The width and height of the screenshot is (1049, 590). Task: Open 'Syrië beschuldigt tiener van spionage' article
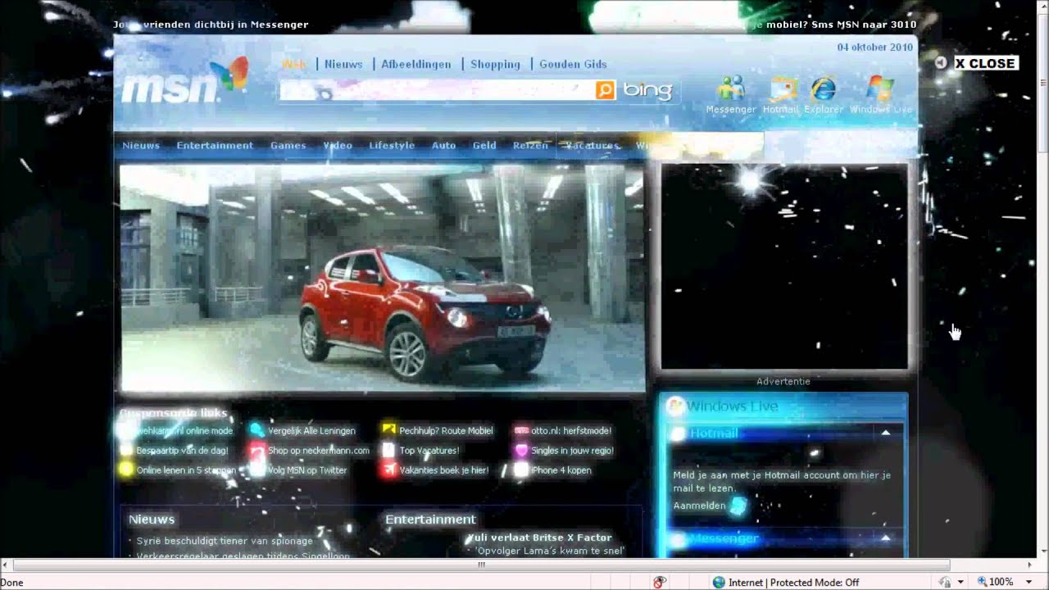click(x=225, y=541)
